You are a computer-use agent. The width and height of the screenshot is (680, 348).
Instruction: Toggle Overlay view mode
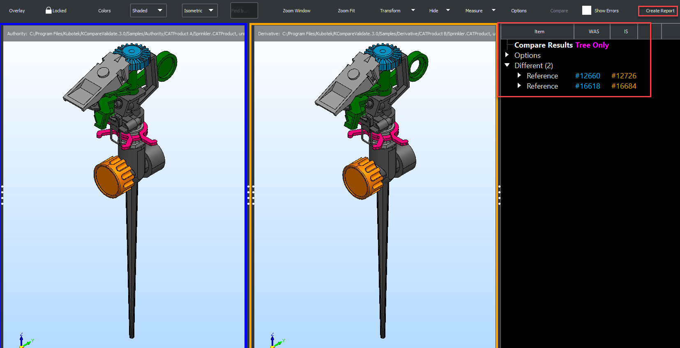[17, 11]
